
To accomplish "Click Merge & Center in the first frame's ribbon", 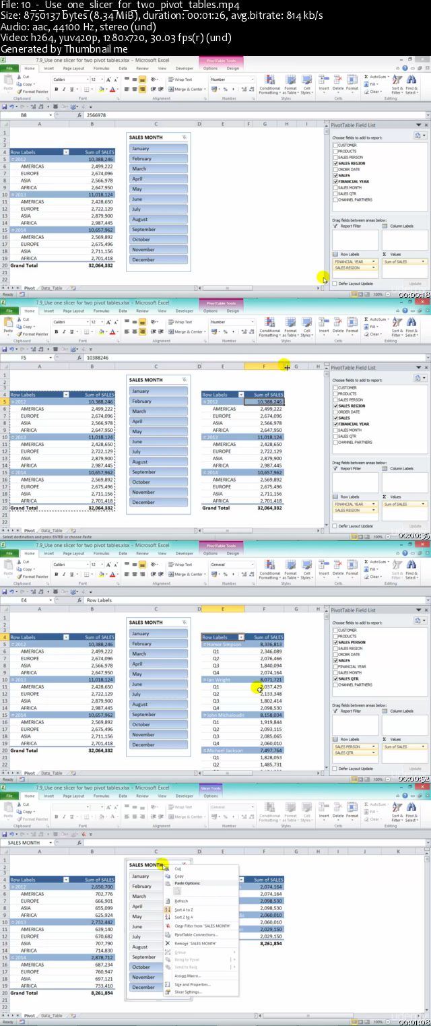I will coord(187,89).
